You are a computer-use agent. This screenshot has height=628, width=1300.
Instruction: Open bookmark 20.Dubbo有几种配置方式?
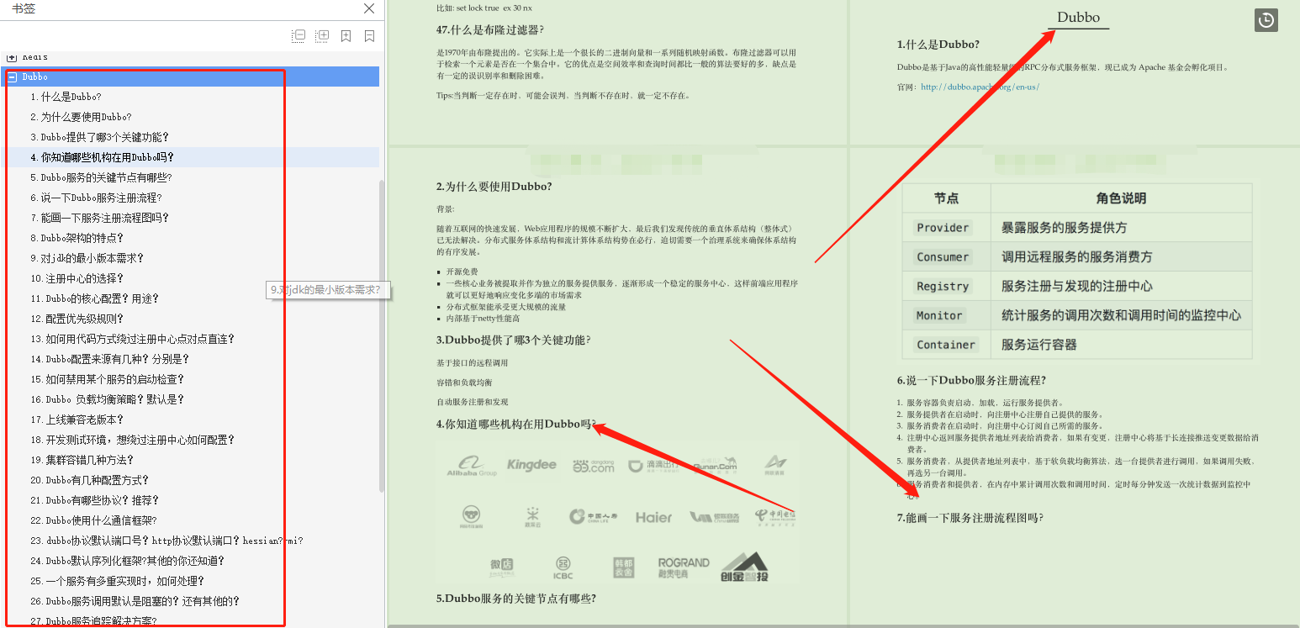pos(90,480)
